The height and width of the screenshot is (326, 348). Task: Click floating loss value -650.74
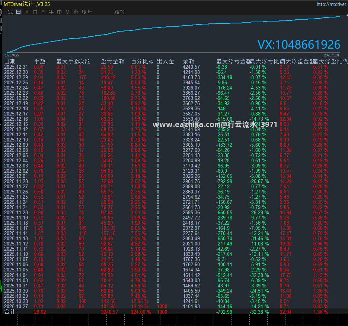[x=224, y=238]
